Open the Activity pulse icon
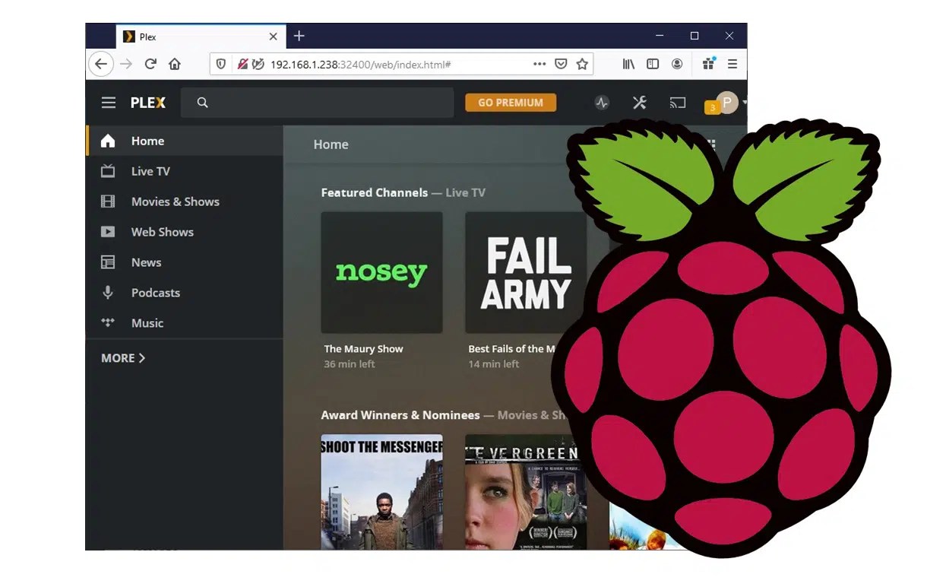The height and width of the screenshot is (587, 946). click(x=602, y=103)
